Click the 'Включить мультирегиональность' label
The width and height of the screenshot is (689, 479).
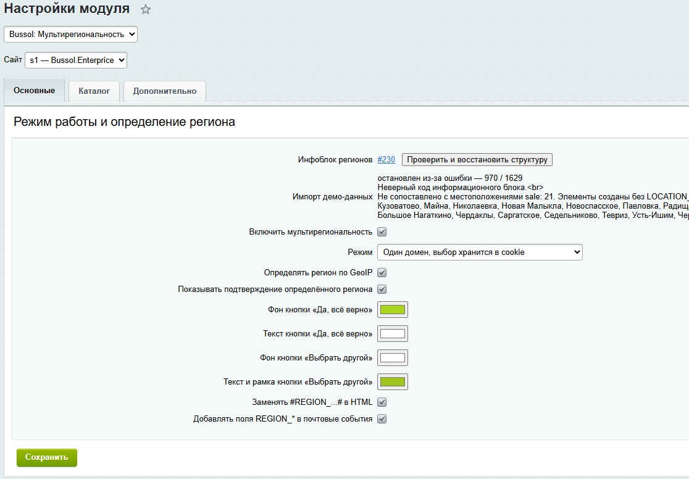311,232
